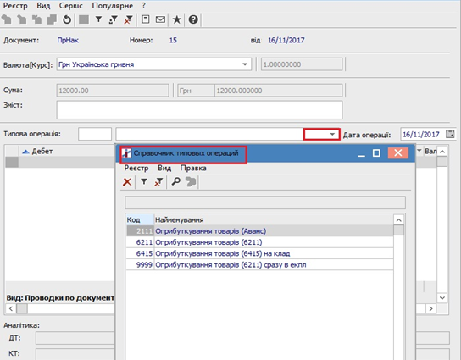Click the Дебет column header to sort
461x360 pixels.
point(42,152)
